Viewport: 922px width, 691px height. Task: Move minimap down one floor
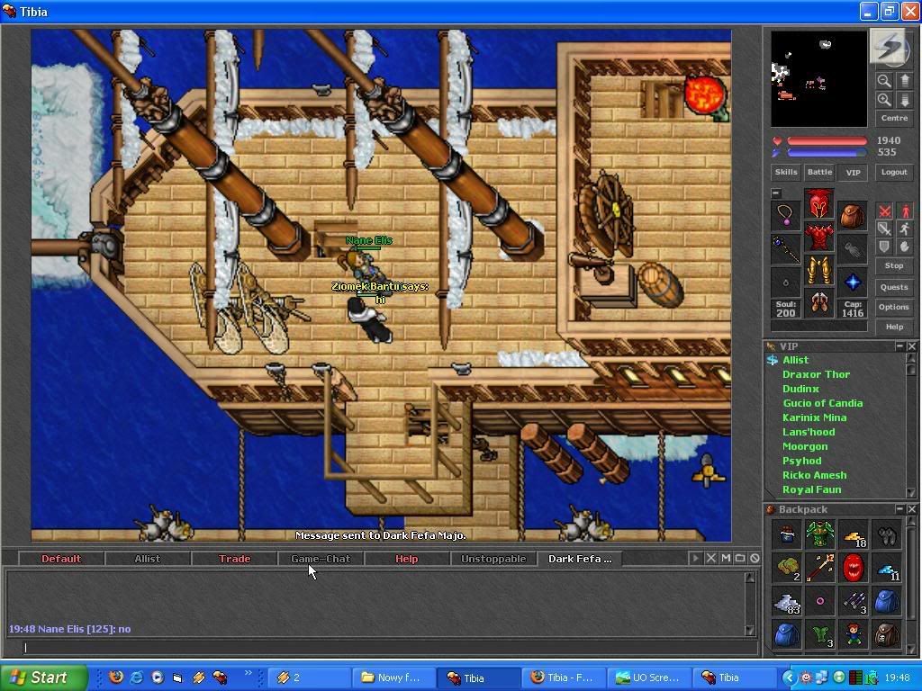[904, 100]
